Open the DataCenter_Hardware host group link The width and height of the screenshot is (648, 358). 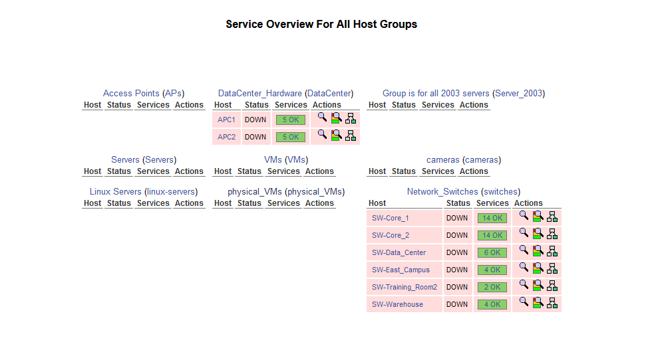click(x=259, y=94)
